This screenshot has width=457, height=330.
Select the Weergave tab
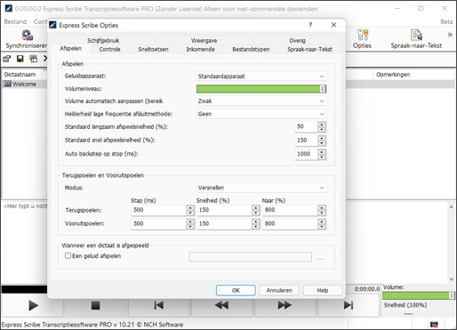(x=204, y=40)
